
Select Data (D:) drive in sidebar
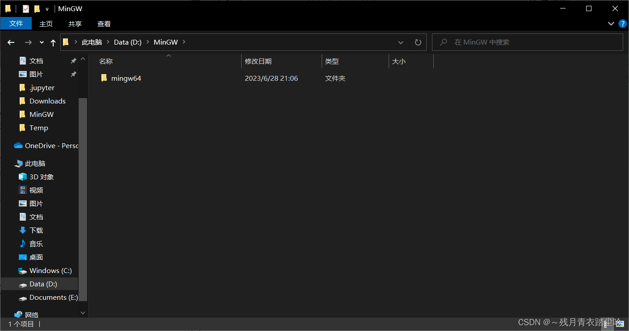39,284
